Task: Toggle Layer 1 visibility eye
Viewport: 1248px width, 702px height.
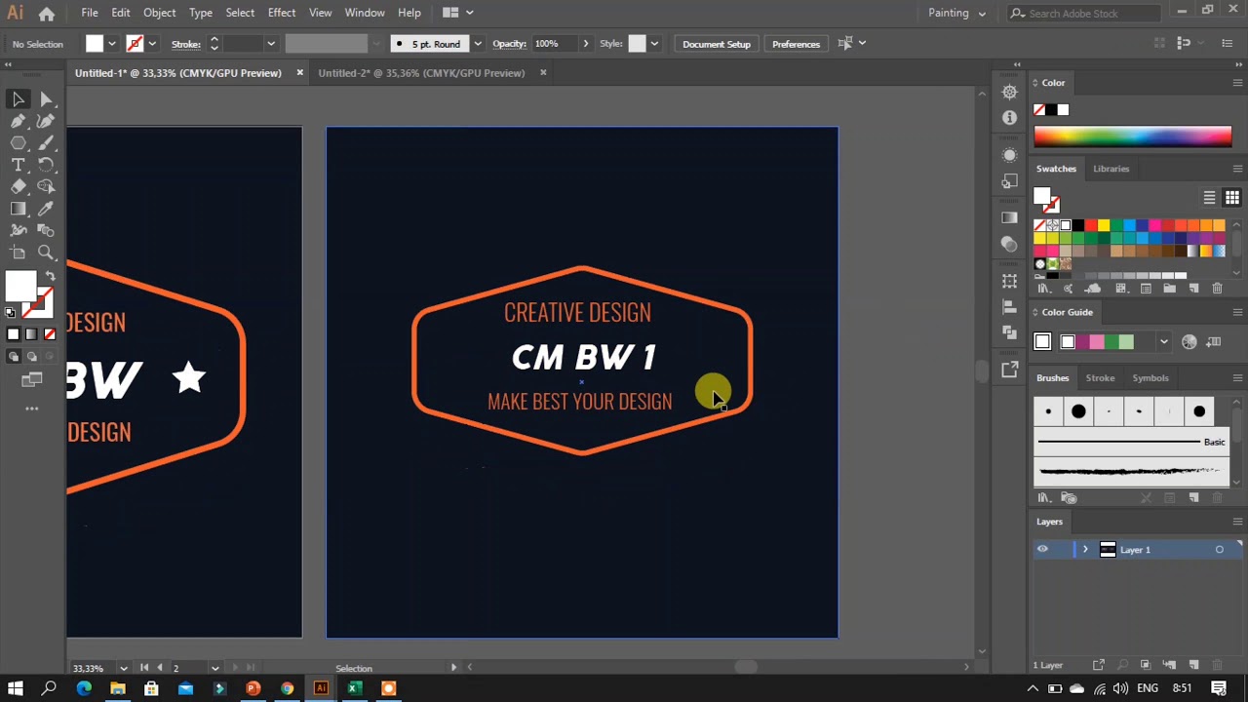Action: click(x=1042, y=550)
